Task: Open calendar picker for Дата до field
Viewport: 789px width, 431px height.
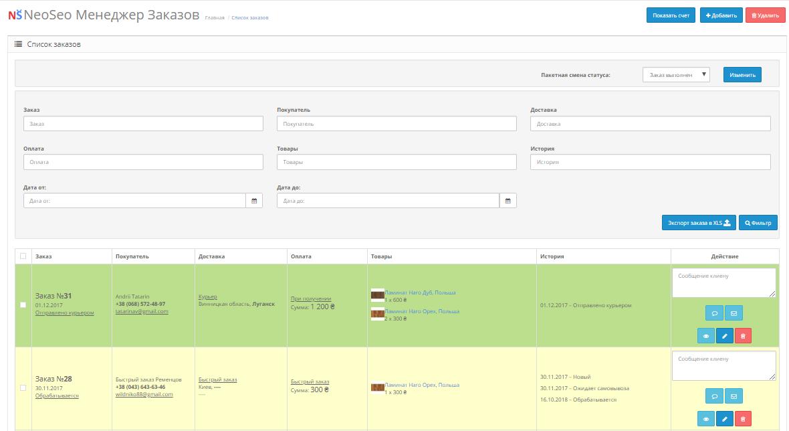Action: [508, 201]
